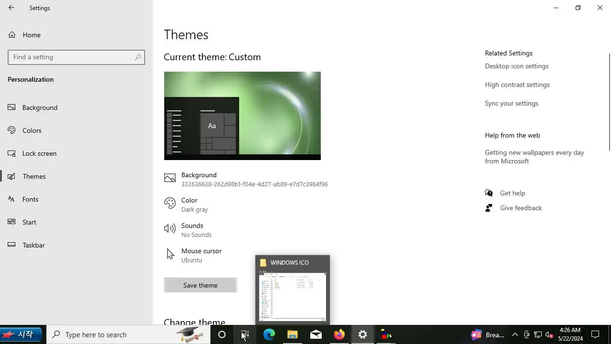Click the Save theme button
Image resolution: width=611 pixels, height=344 pixels.
tap(200, 285)
